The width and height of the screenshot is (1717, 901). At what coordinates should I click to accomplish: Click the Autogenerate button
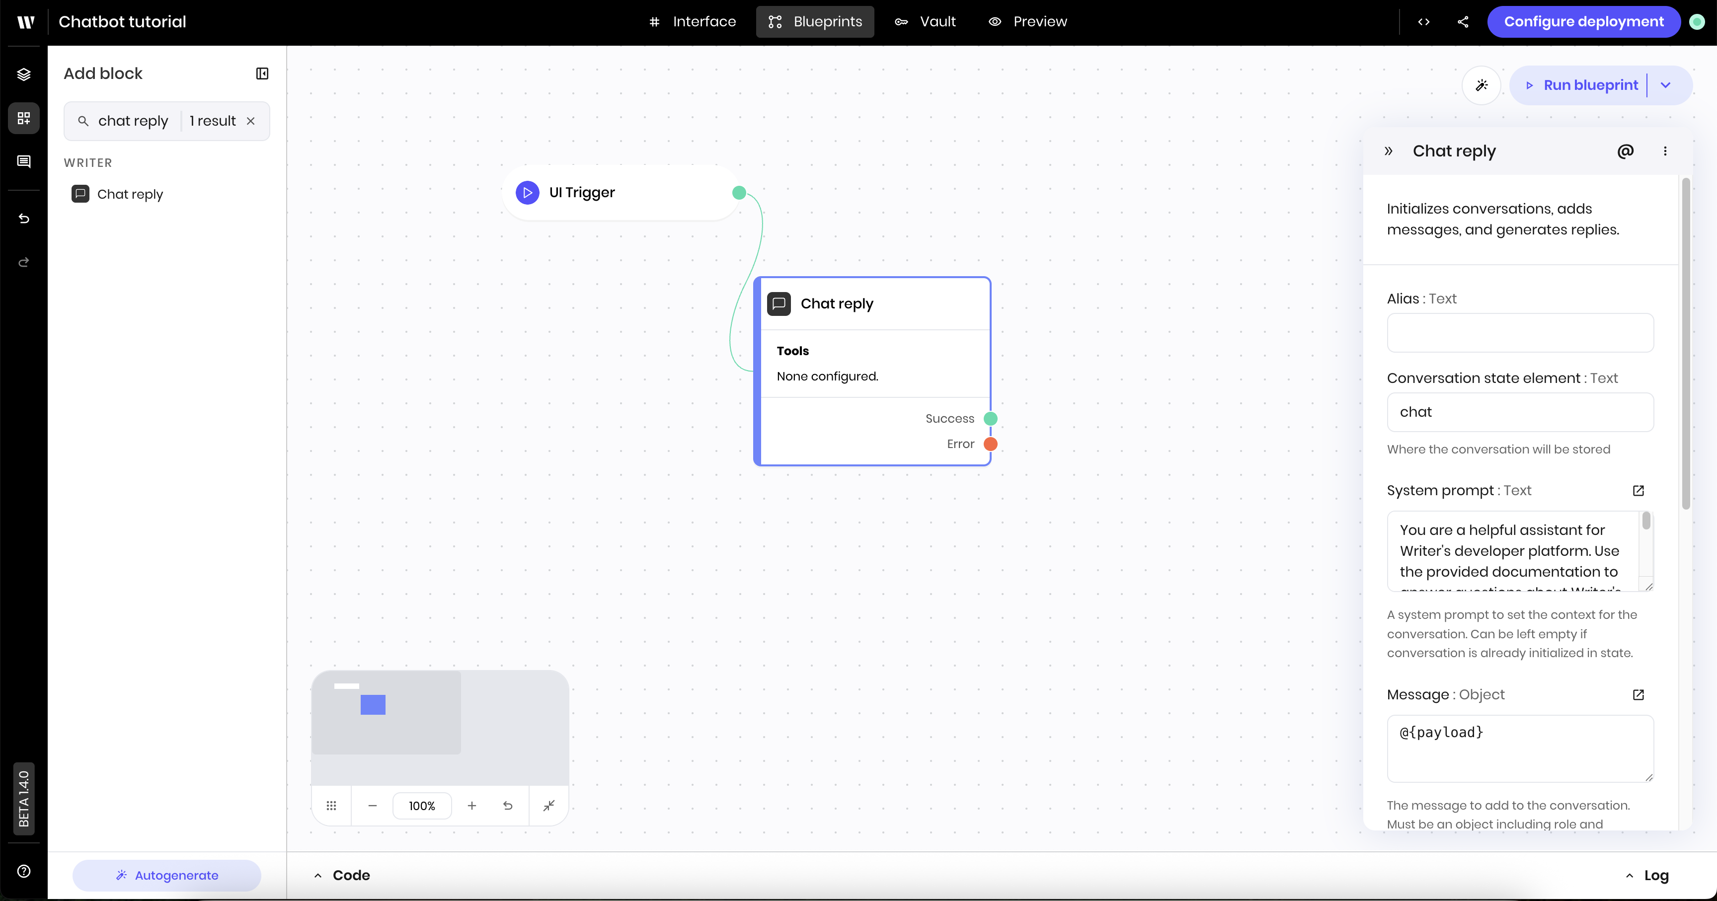pos(166,875)
